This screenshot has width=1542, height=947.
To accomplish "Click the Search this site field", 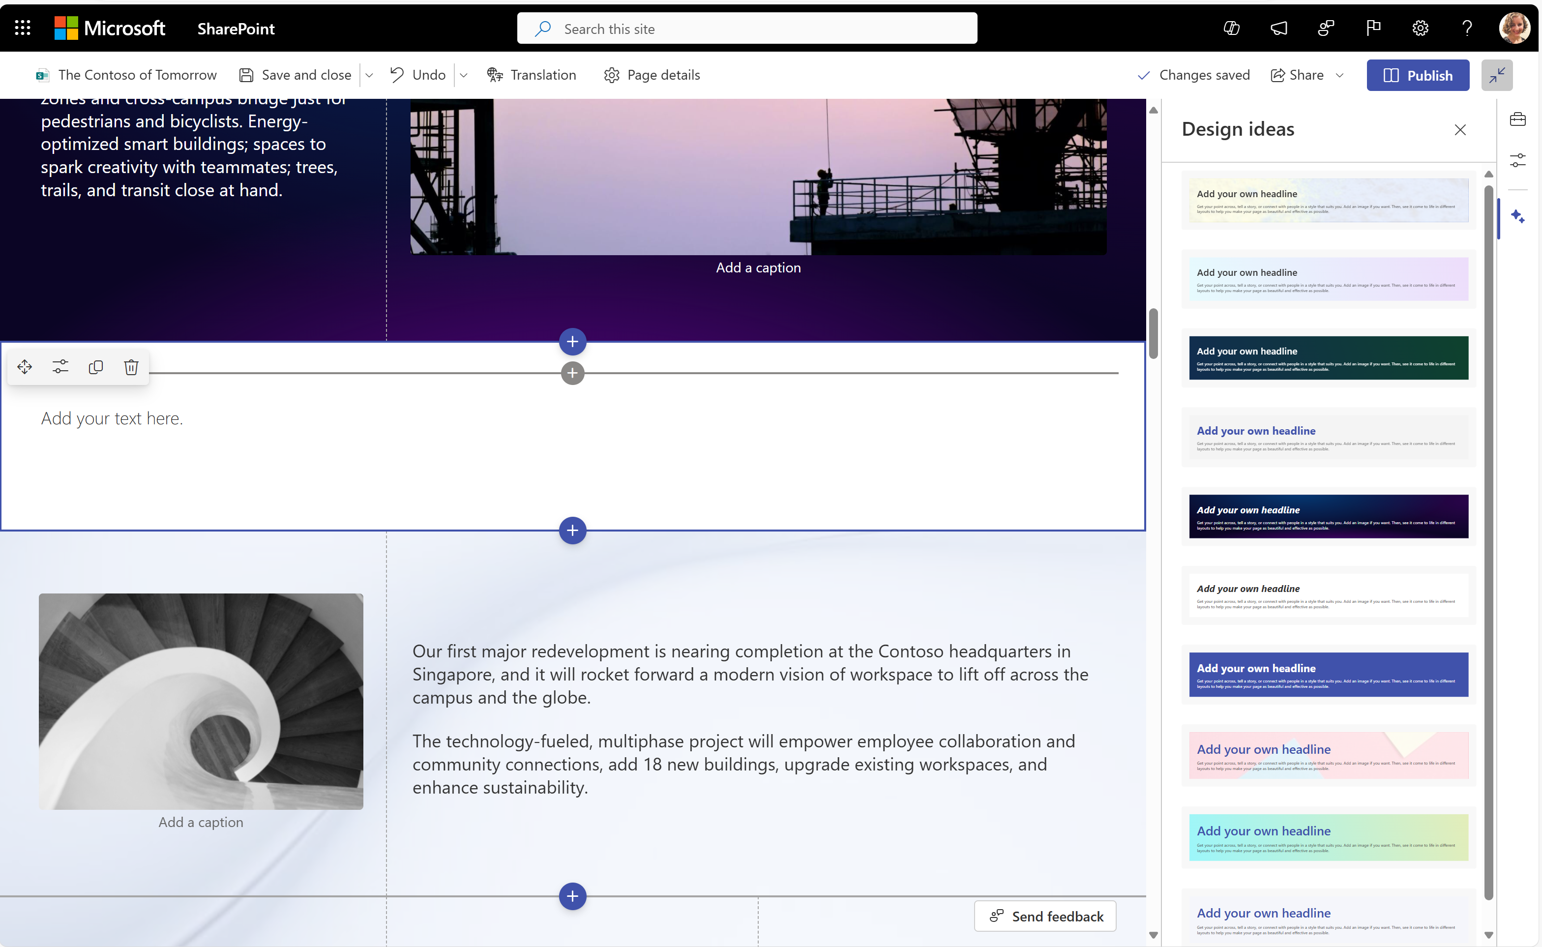I will [748, 28].
